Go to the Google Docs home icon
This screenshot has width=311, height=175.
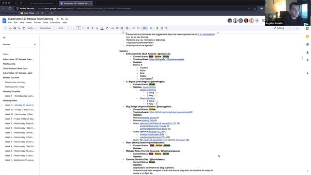click(x=4, y=20)
